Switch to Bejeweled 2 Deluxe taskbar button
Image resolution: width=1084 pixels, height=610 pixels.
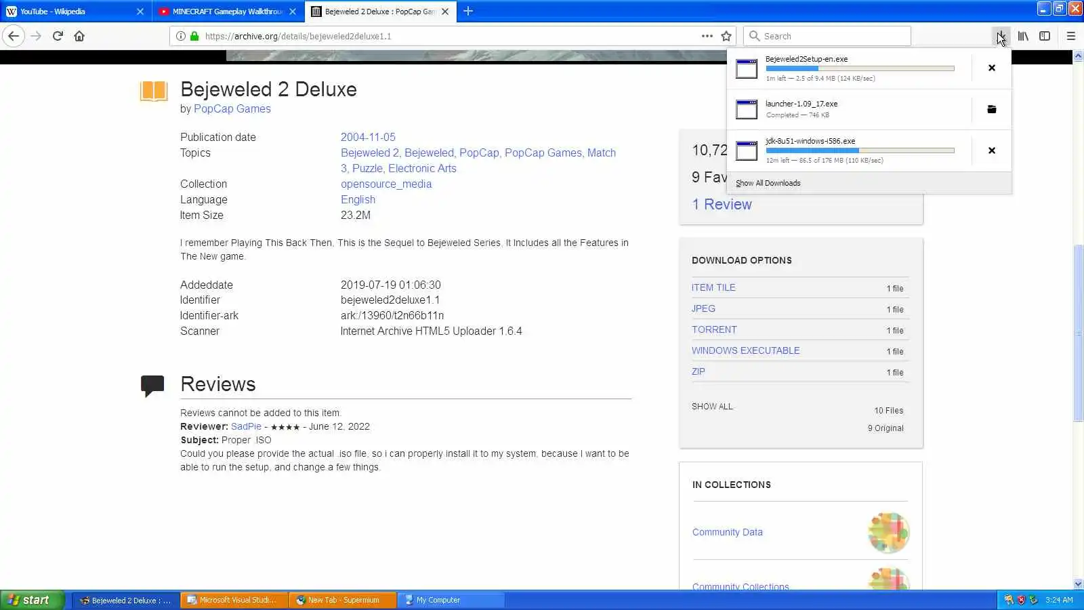[125, 601]
